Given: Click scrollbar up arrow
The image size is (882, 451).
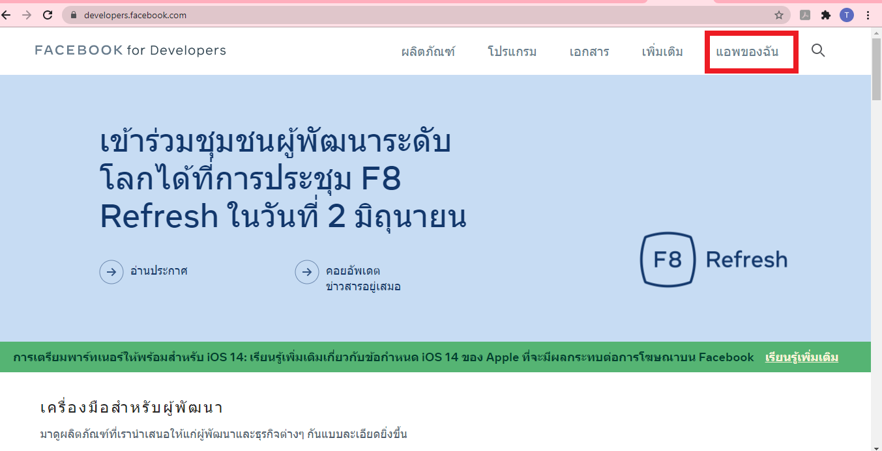Looking at the screenshot, I should tap(876, 33).
